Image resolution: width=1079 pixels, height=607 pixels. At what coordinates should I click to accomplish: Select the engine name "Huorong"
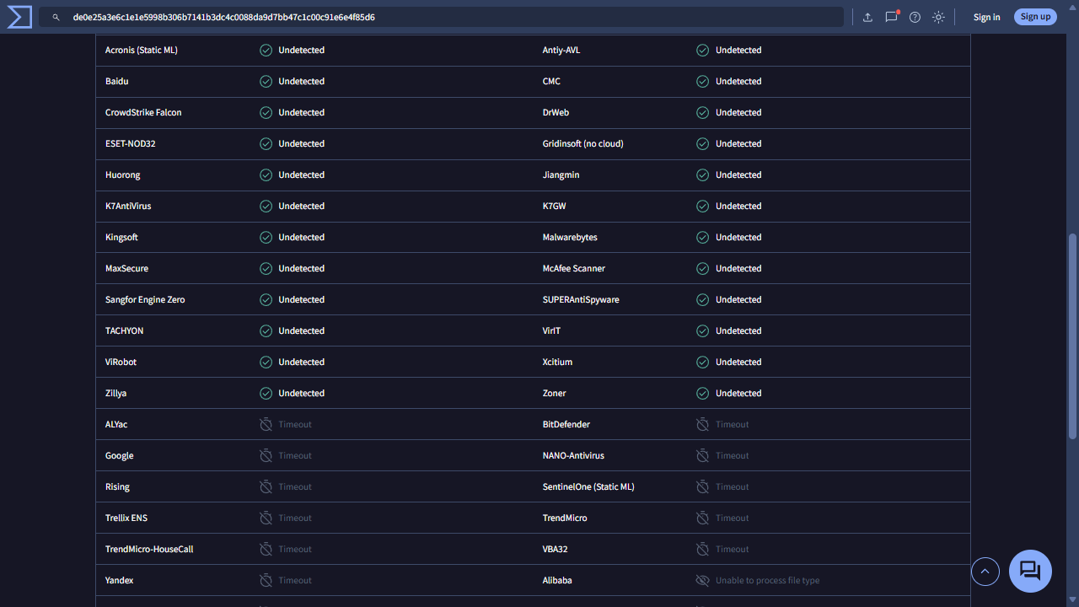(123, 175)
